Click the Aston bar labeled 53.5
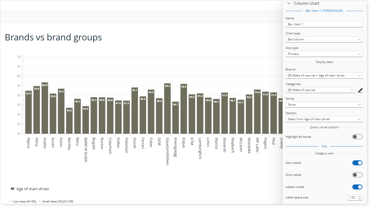This screenshot has height=208, width=371. click(x=61, y=111)
